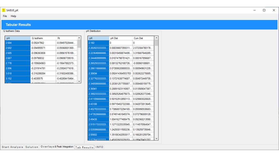Select pH cell 2.685
279x157 pixels.
(x=18, y=53)
